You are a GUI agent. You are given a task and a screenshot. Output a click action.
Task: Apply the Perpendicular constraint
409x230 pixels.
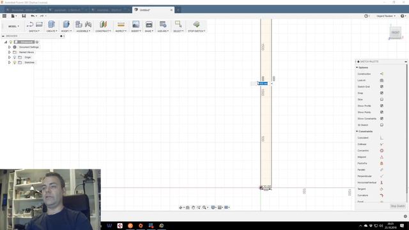(x=382, y=176)
